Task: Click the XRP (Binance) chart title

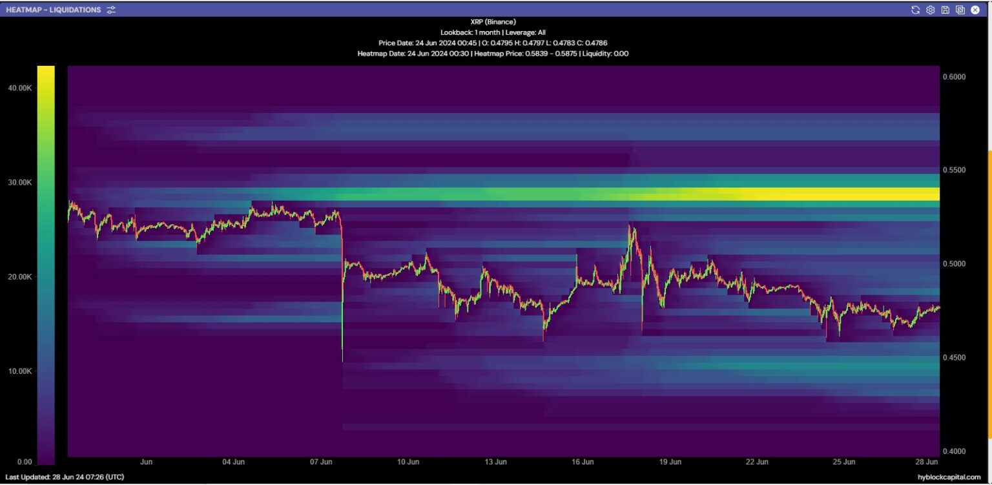Action: pos(493,22)
